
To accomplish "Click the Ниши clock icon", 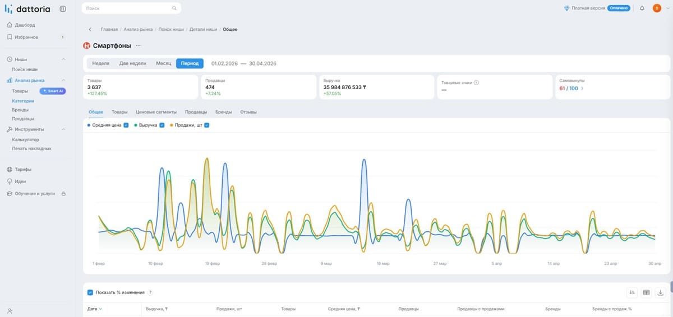I will [10, 59].
